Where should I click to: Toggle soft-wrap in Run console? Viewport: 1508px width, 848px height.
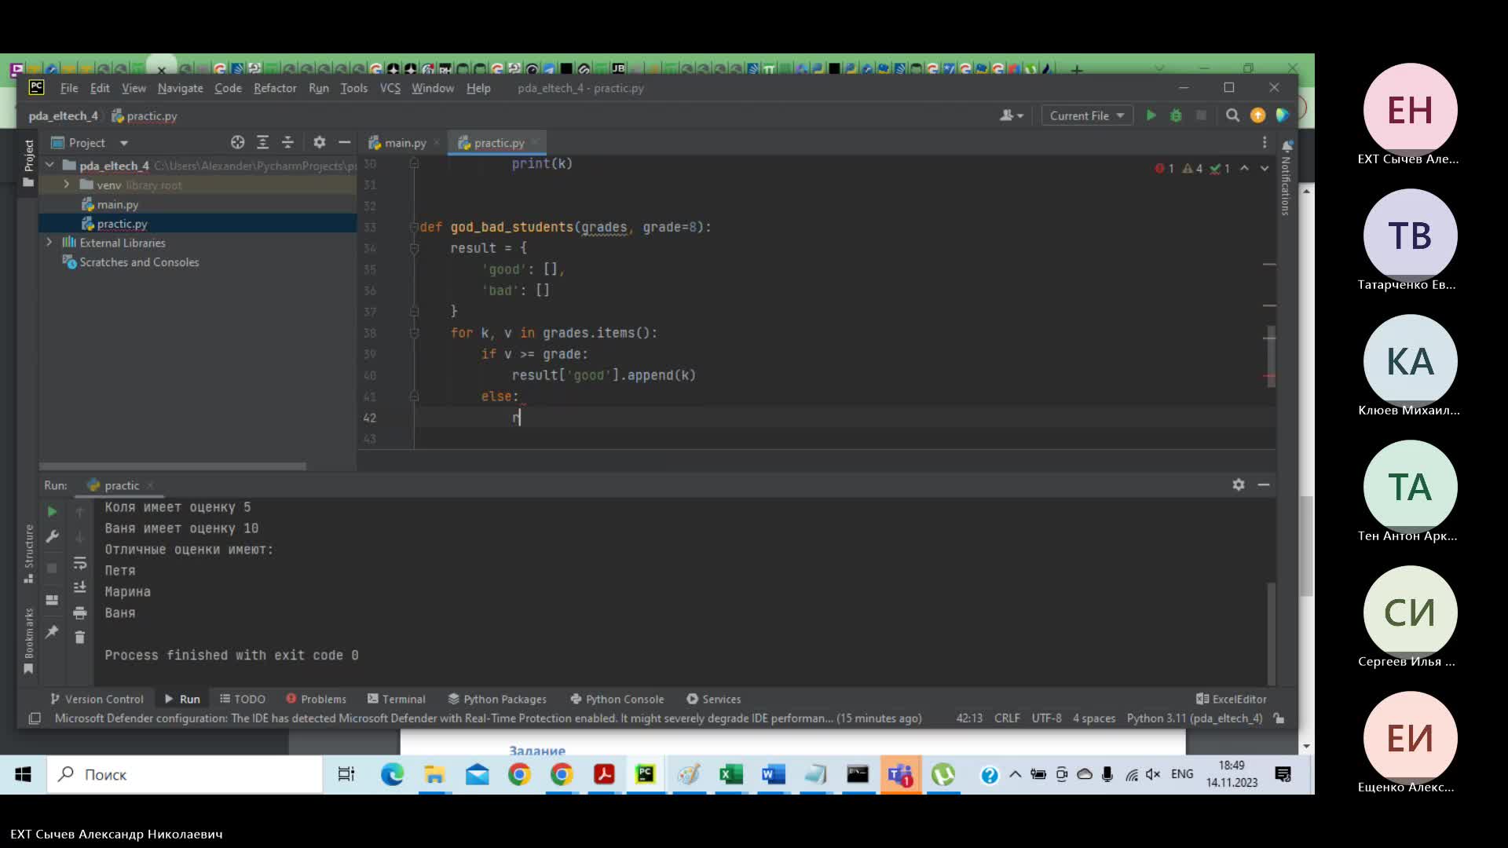tap(79, 562)
